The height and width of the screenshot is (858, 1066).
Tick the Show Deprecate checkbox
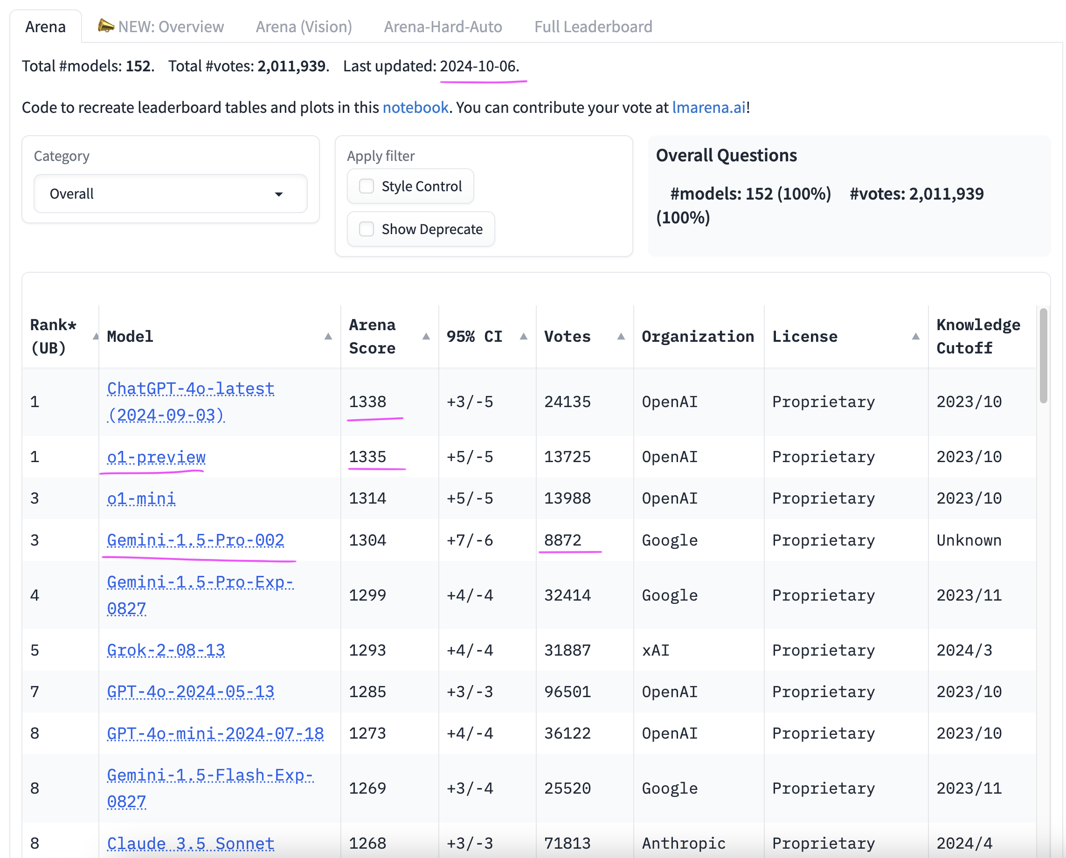pyautogui.click(x=367, y=229)
